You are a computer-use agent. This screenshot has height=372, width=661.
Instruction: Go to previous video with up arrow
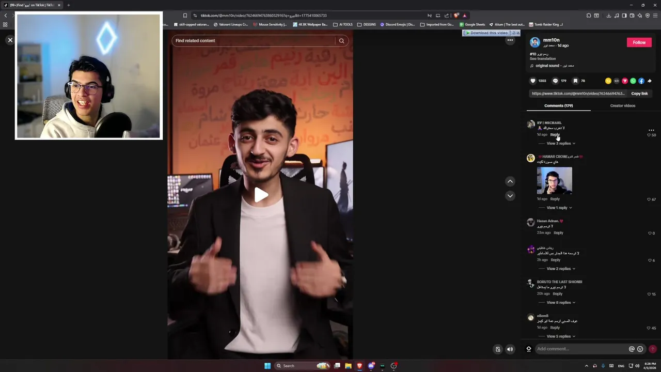coord(510,181)
